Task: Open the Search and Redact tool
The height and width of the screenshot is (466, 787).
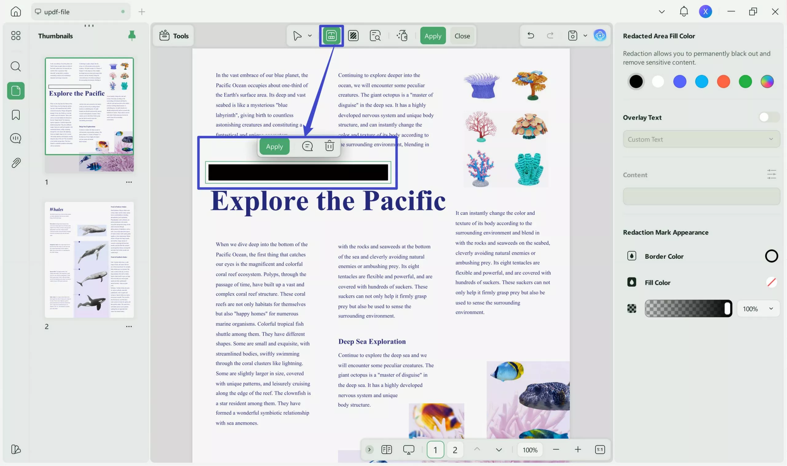Action: tap(375, 35)
